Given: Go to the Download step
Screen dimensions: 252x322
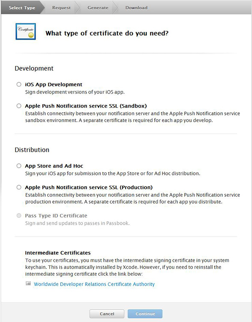Looking at the screenshot, I should [136, 8].
